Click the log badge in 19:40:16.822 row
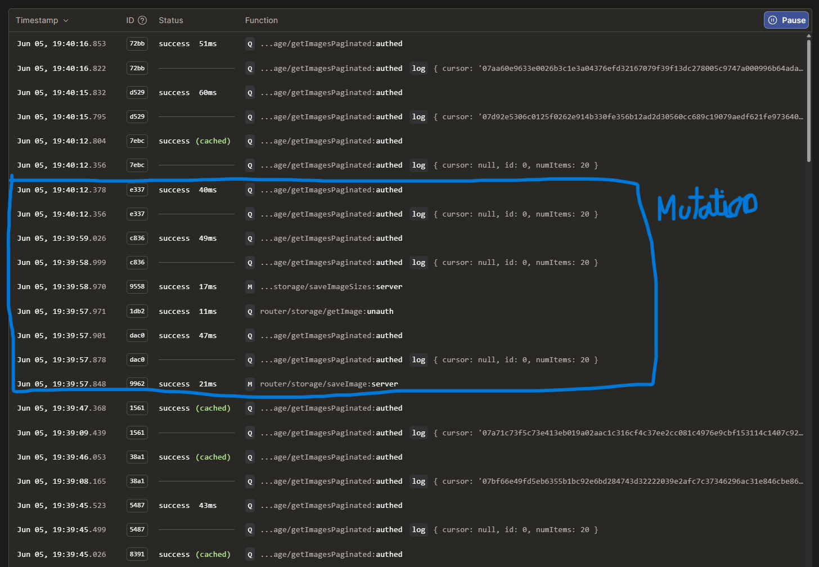 click(418, 69)
